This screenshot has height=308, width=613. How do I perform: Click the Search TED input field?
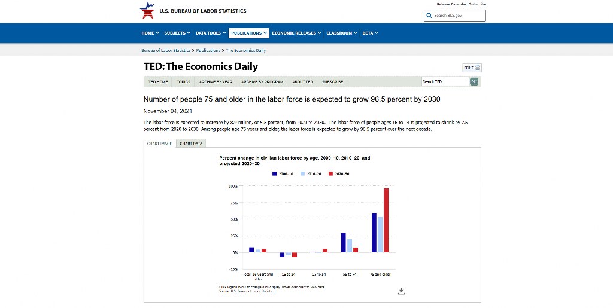coord(445,81)
